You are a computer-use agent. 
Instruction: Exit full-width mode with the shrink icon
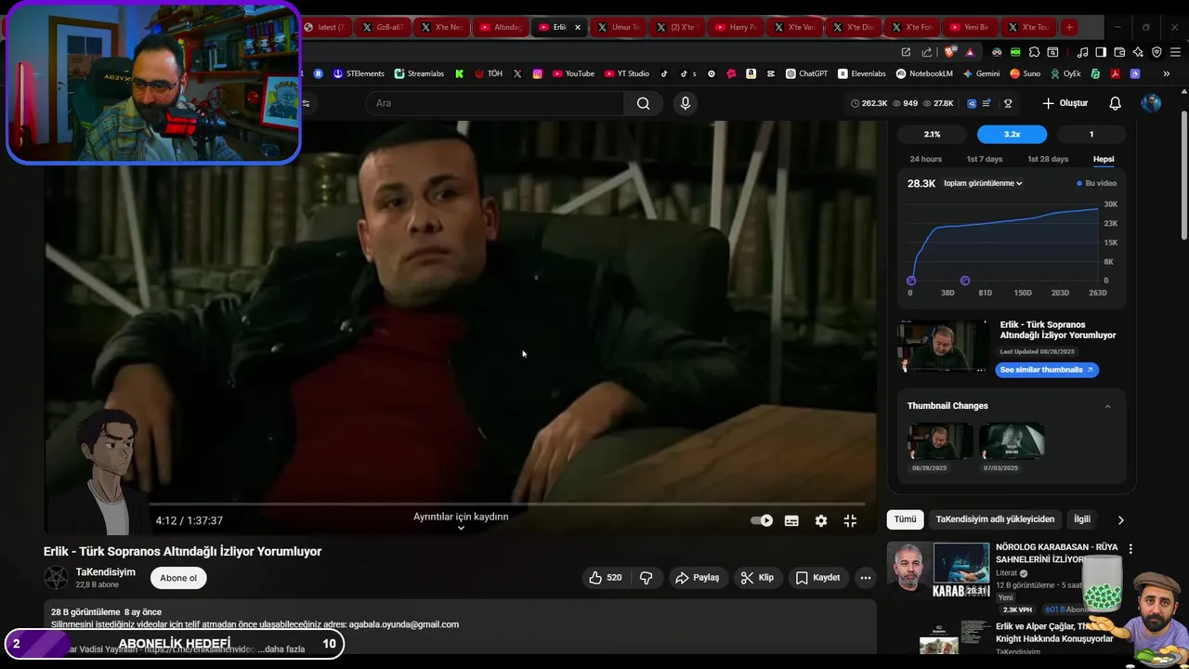(850, 521)
